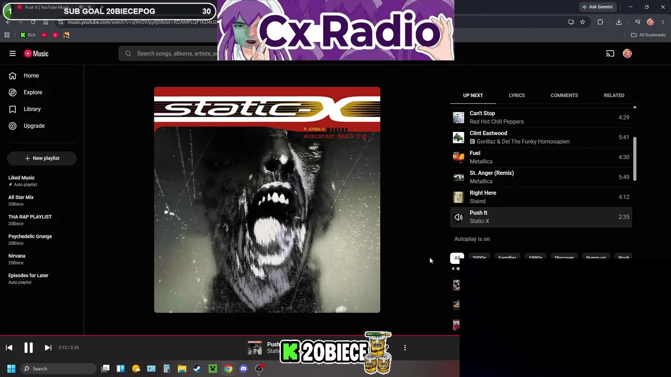671x377 pixels.
Task: Select the Discover autoplay filter chip
Action: coord(564,257)
